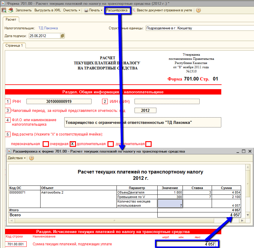Open help via main toolbar question icon
Image resolution: width=254 pixels, height=248 pixels.
[198, 10]
